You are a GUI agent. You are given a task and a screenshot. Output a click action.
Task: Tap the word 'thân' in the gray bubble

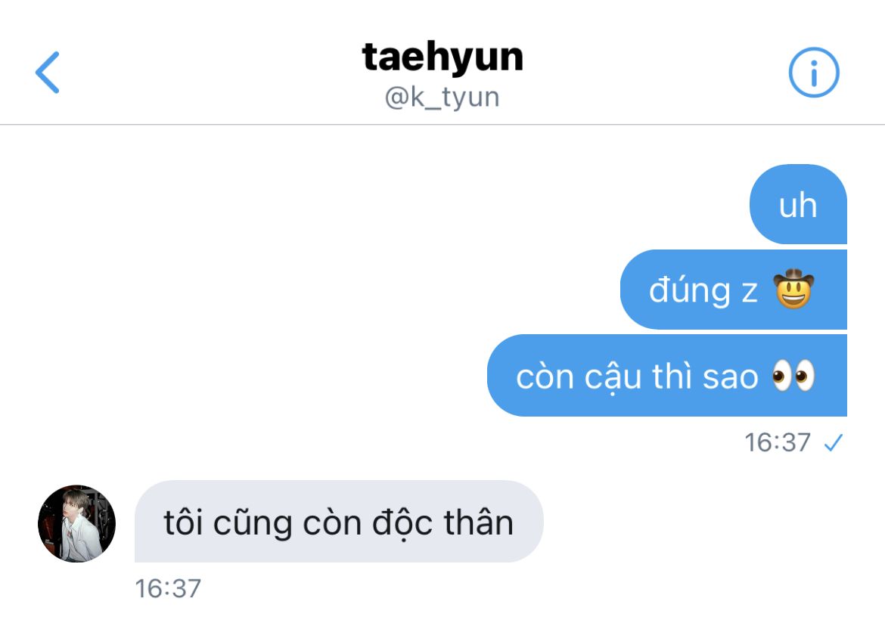coord(479,522)
